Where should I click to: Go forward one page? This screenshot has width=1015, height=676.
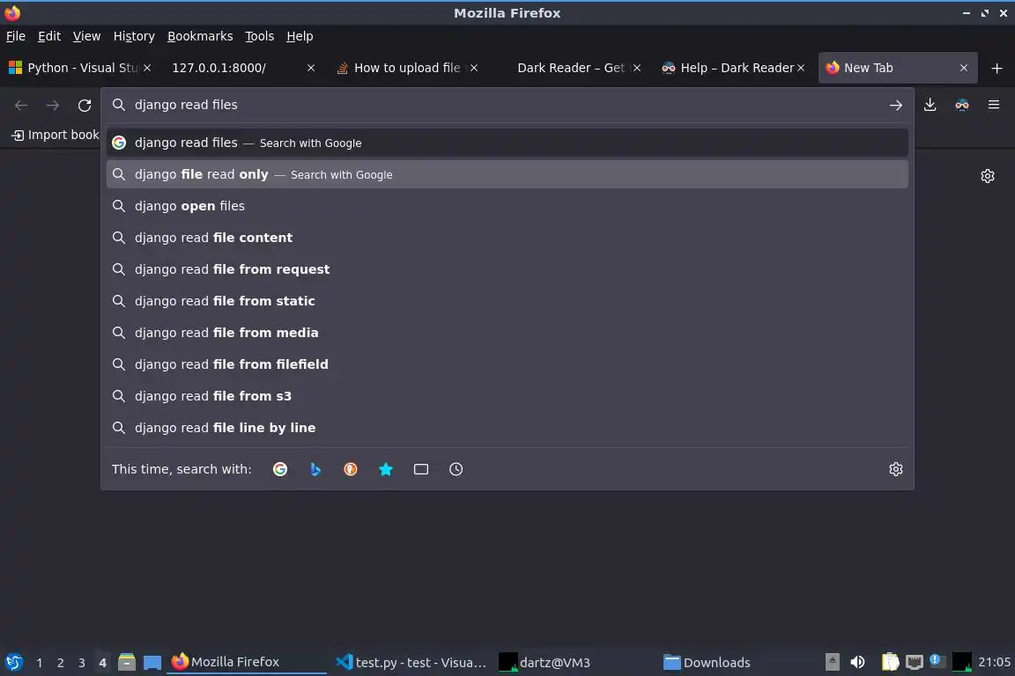[53, 105]
